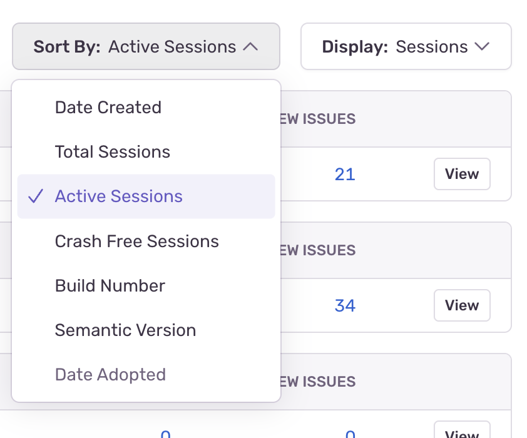
Task: Click View button beside 21 issues
Action: (x=462, y=174)
